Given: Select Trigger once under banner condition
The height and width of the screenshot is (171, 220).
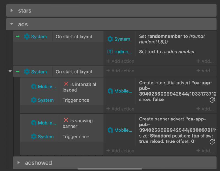Looking at the screenshot, I should (76, 136).
